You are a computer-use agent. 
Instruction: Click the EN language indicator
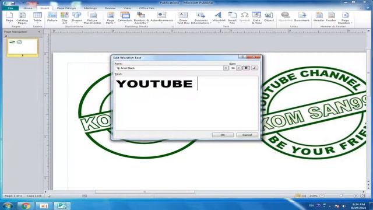(x=311, y=205)
